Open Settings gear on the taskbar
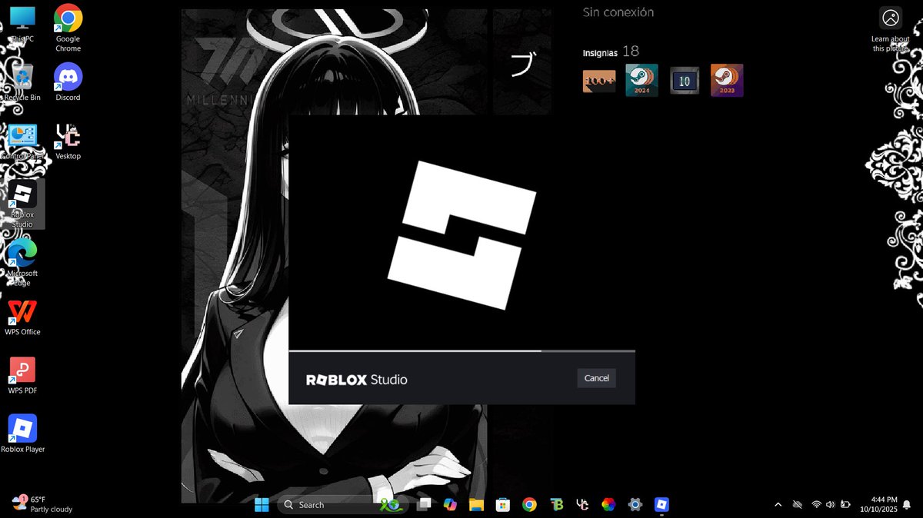This screenshot has height=518, width=923. coord(635,505)
